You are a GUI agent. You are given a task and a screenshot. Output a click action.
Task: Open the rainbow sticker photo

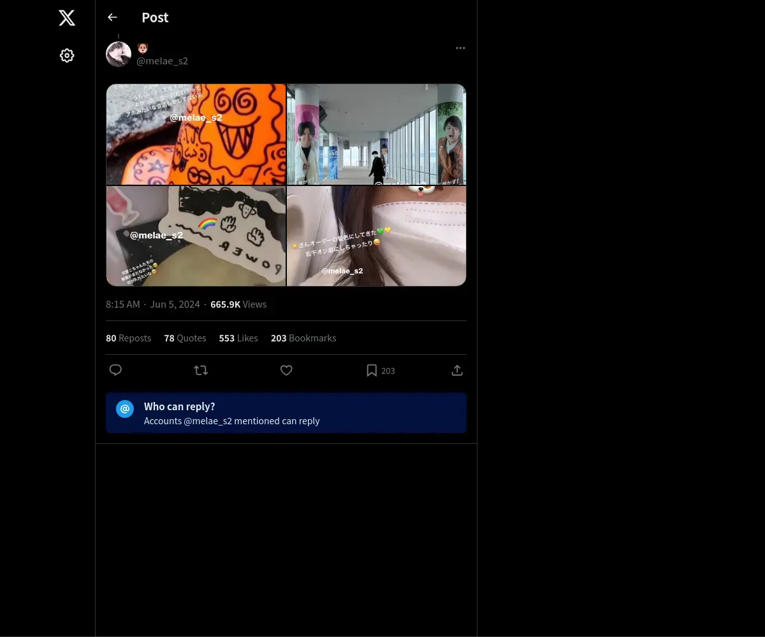click(196, 236)
